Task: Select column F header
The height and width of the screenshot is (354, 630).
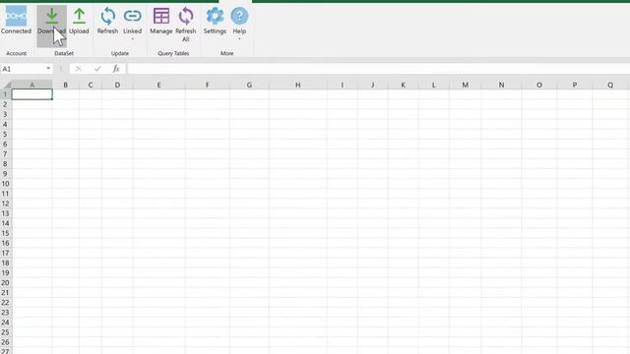Action: (208, 85)
